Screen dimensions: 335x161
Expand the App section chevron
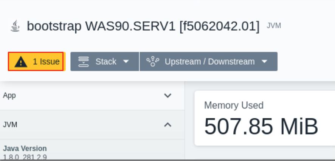(x=167, y=96)
